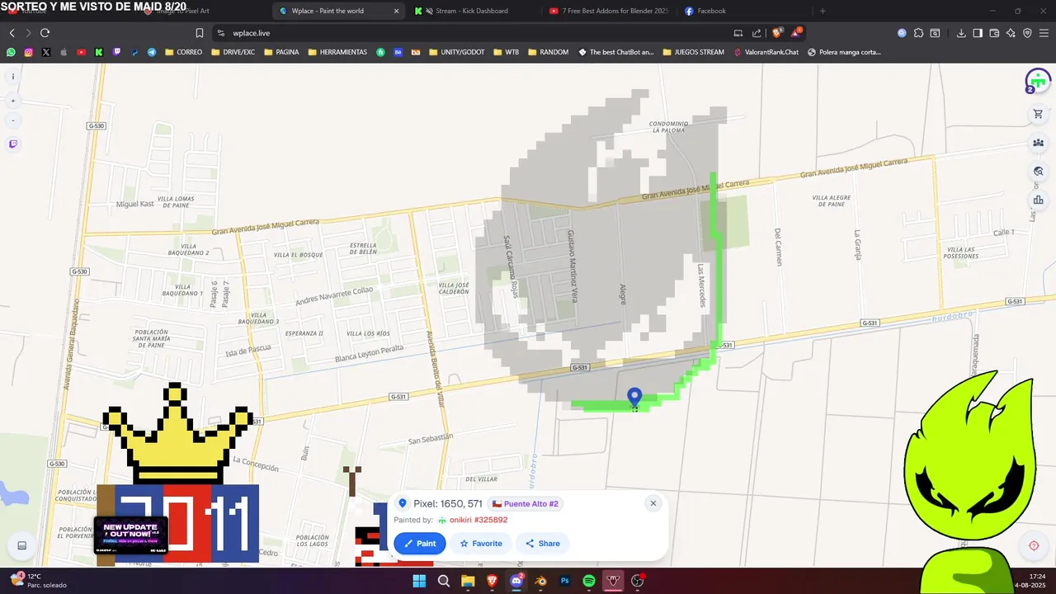Click the browser sidebar toggle icon
The width and height of the screenshot is (1056, 594).
(x=978, y=33)
